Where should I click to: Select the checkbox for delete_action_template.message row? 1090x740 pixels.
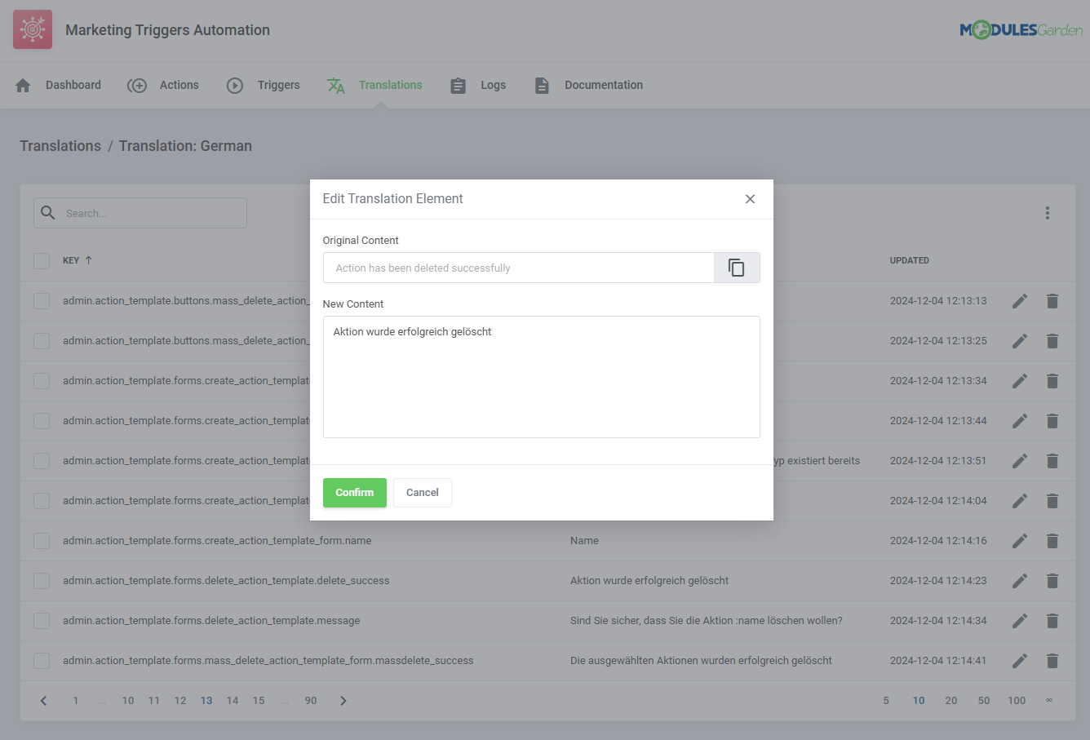[x=41, y=620]
